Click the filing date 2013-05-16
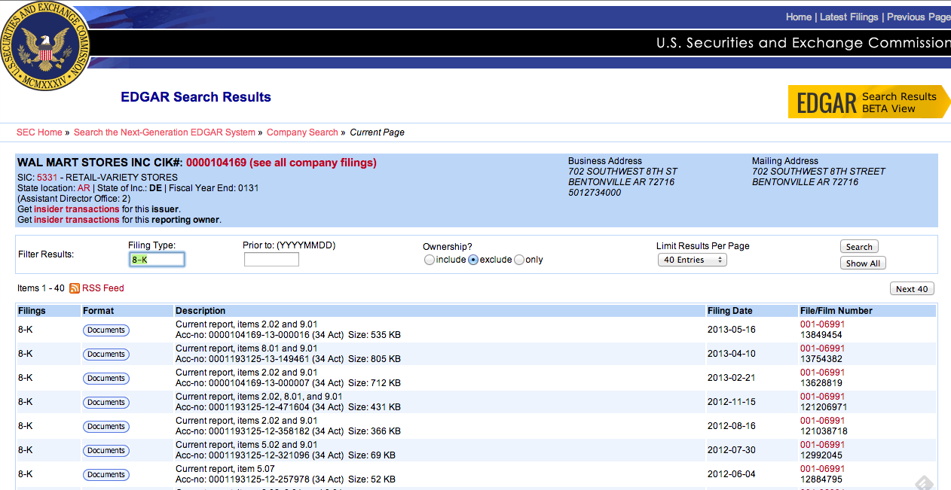The width and height of the screenshot is (951, 490). tap(731, 330)
